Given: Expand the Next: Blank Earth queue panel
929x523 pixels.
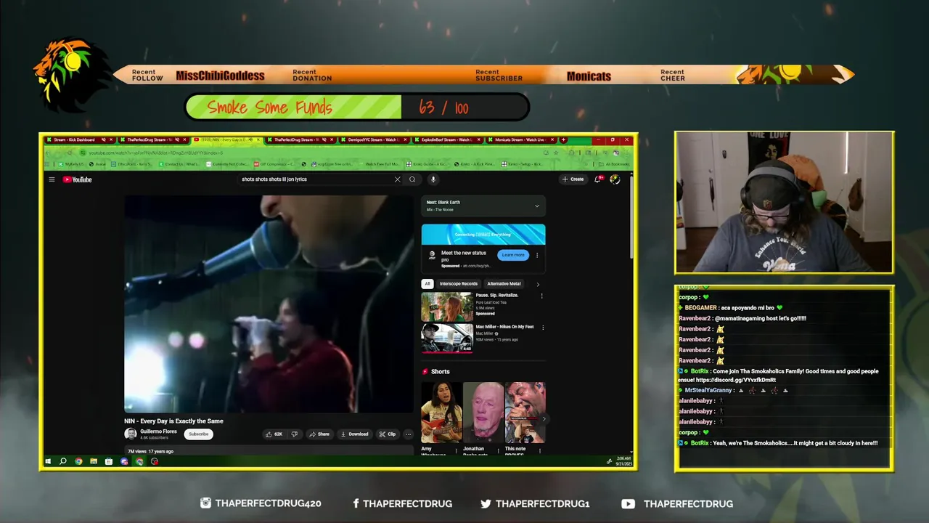Looking at the screenshot, I should point(537,206).
